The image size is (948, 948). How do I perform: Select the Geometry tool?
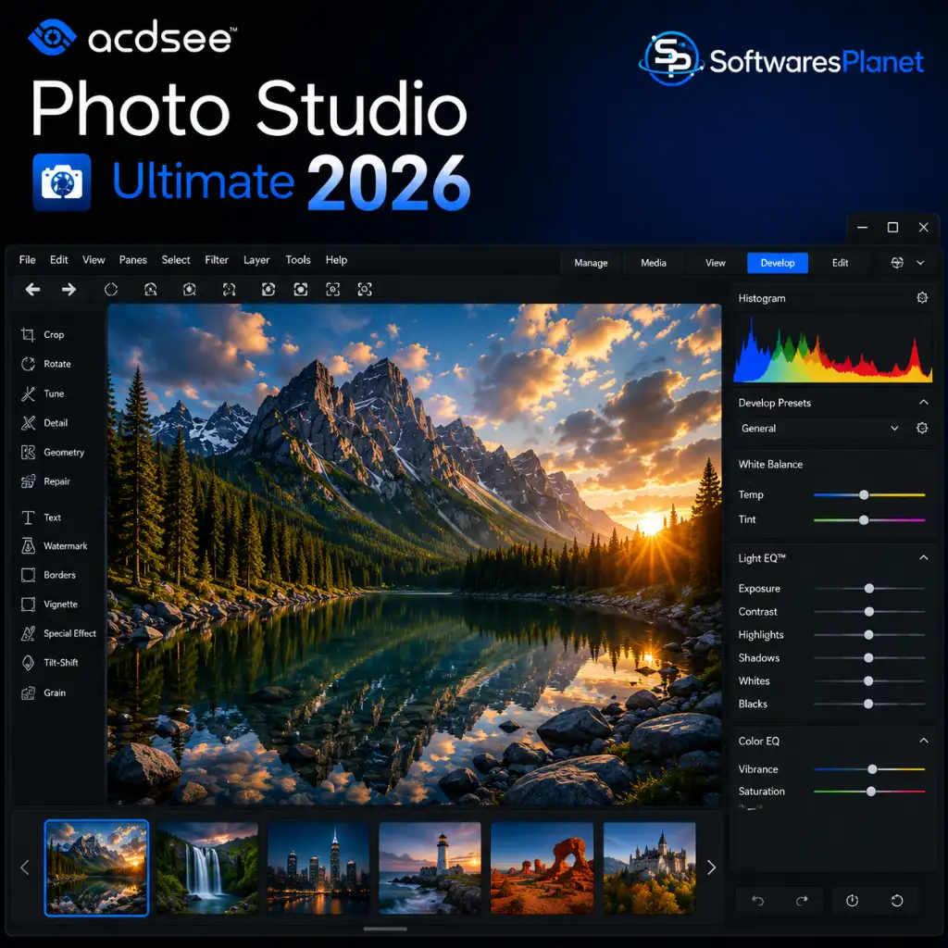53,452
